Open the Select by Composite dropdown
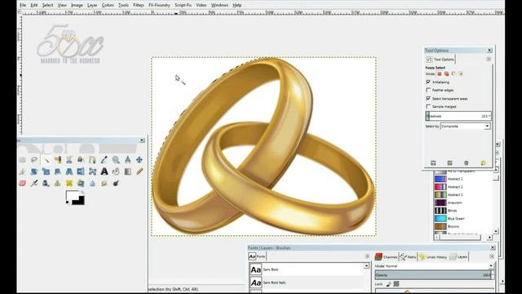This screenshot has height=294, width=522. pyautogui.click(x=466, y=127)
